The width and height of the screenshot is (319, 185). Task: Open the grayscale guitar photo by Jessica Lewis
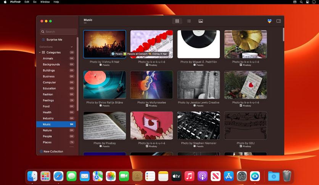198,85
